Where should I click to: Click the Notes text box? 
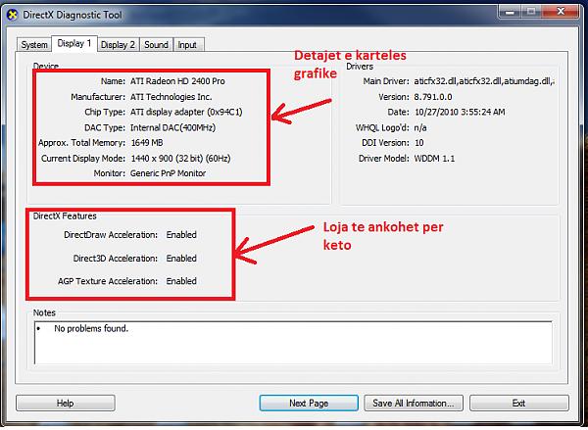[293, 342]
